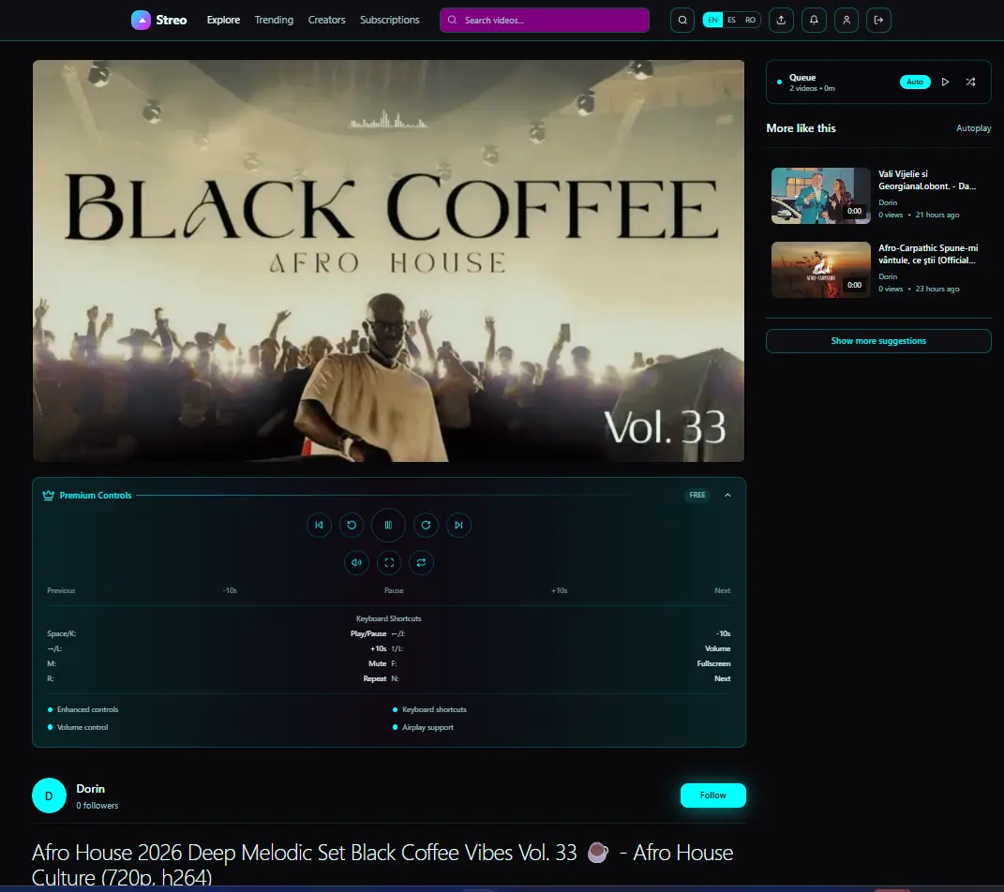Viewport: 1004px width, 892px height.
Task: Click the 'Play/Pause' shortcut label
Action: click(x=368, y=633)
